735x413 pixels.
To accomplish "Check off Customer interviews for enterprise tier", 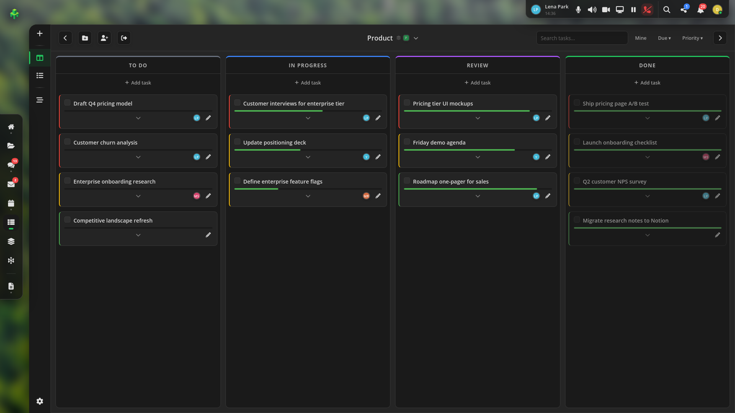I will point(237,102).
